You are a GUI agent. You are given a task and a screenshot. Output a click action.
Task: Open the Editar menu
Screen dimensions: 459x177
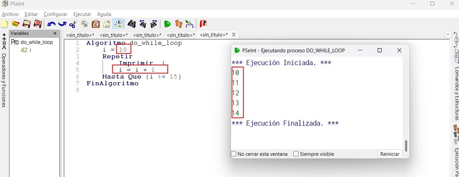pos(31,14)
